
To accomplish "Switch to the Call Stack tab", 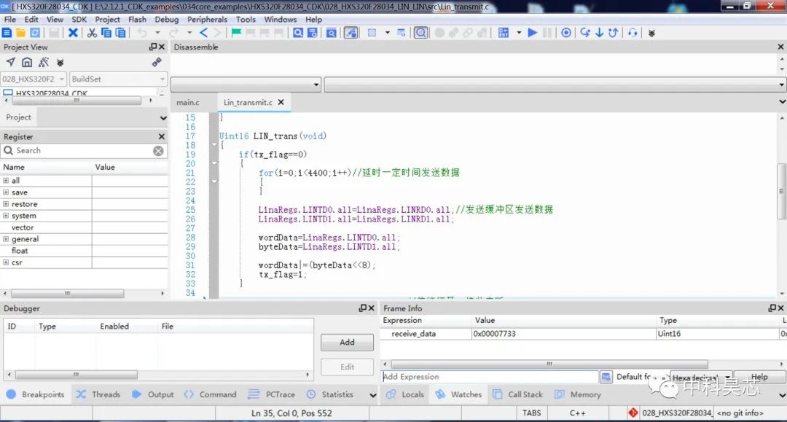I will click(x=518, y=394).
